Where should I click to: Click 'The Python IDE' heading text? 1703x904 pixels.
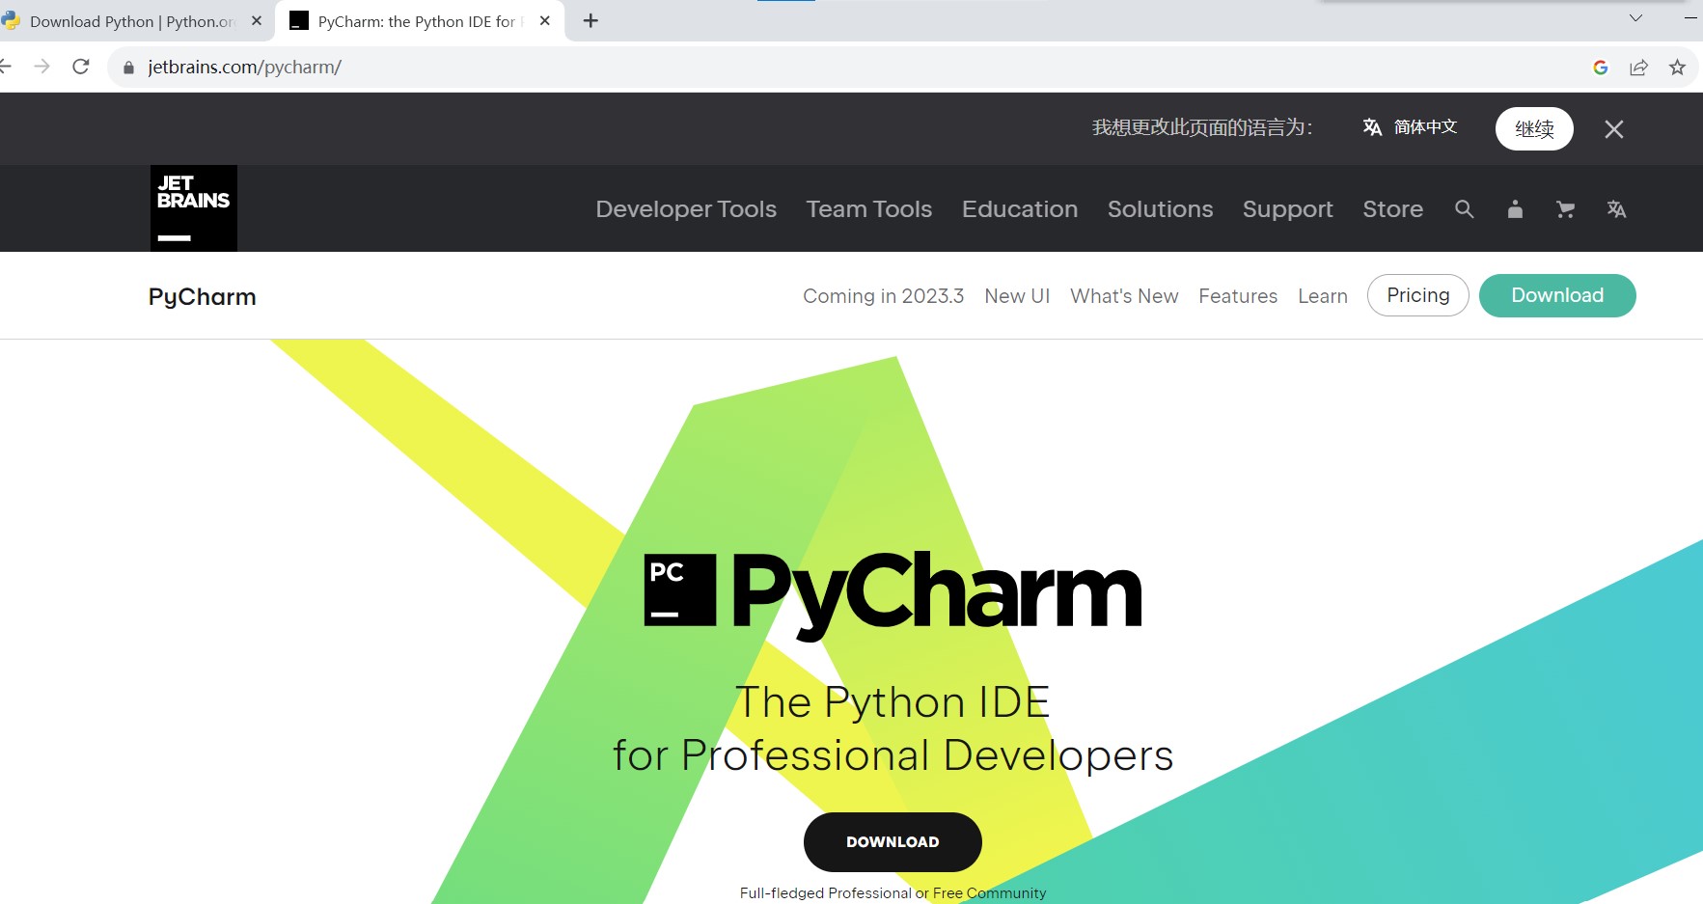(x=893, y=702)
